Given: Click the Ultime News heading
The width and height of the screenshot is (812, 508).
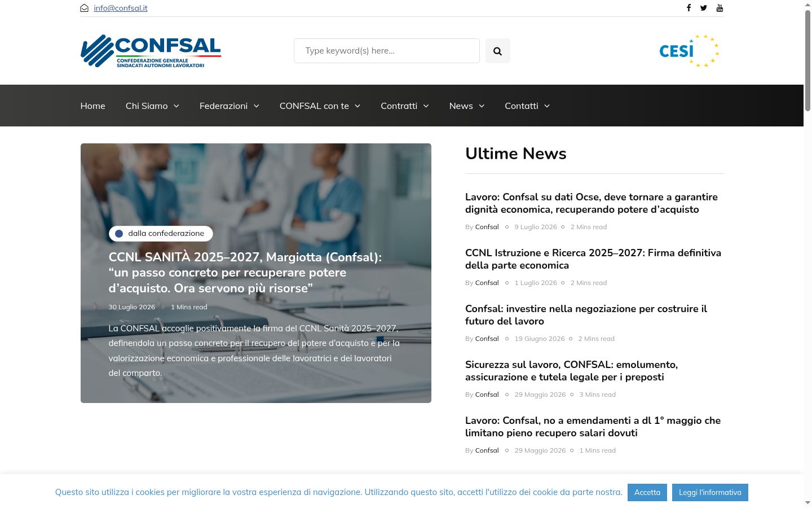Looking at the screenshot, I should point(516,154).
